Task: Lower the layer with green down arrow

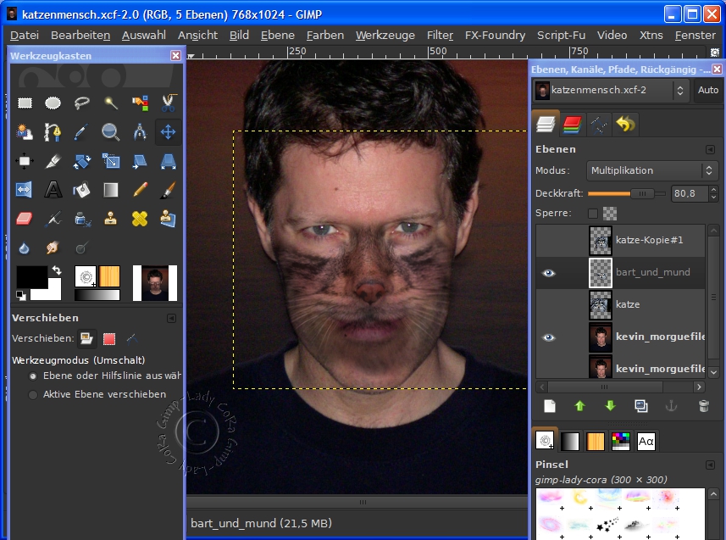Action: 610,406
